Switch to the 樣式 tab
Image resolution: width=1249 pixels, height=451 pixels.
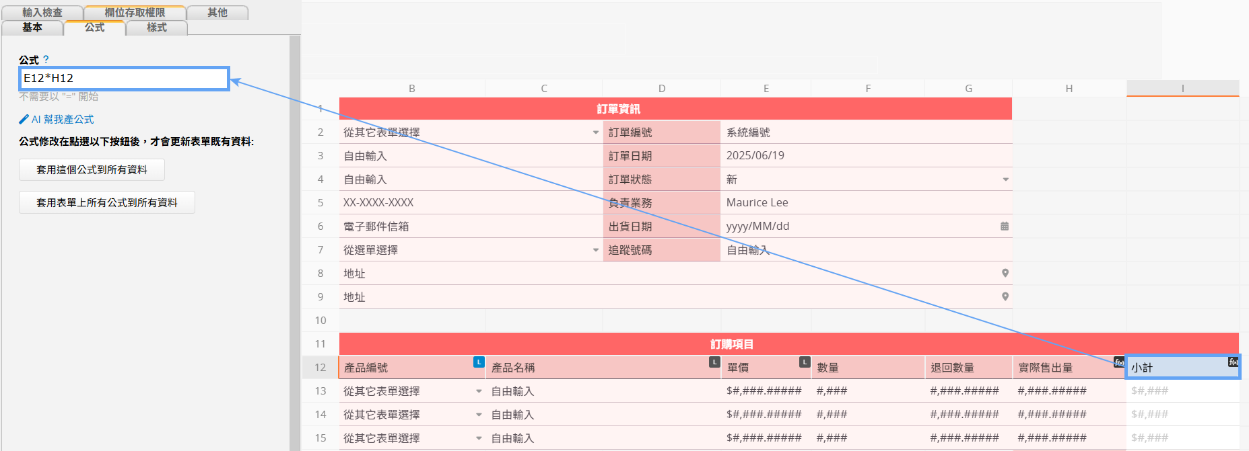coord(156,28)
